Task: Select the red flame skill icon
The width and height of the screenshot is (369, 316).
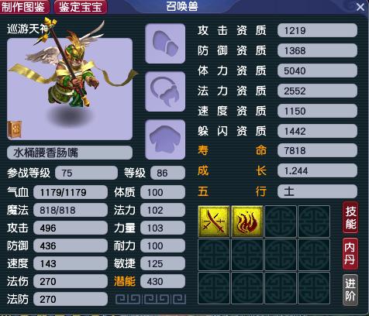Action: pyautogui.click(x=247, y=222)
